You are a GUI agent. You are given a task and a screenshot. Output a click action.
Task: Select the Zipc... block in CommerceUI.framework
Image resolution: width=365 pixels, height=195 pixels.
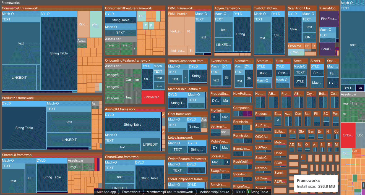click(83, 24)
